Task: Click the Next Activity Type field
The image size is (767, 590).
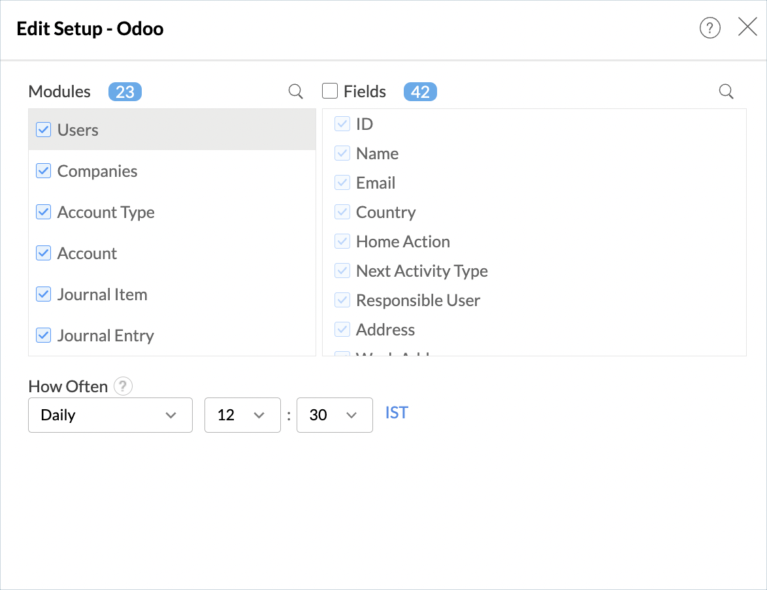Action: 421,271
